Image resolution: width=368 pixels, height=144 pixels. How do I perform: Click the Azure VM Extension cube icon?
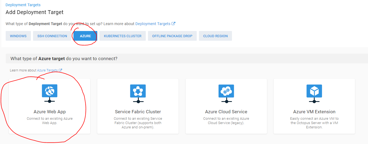pyautogui.click(x=314, y=91)
